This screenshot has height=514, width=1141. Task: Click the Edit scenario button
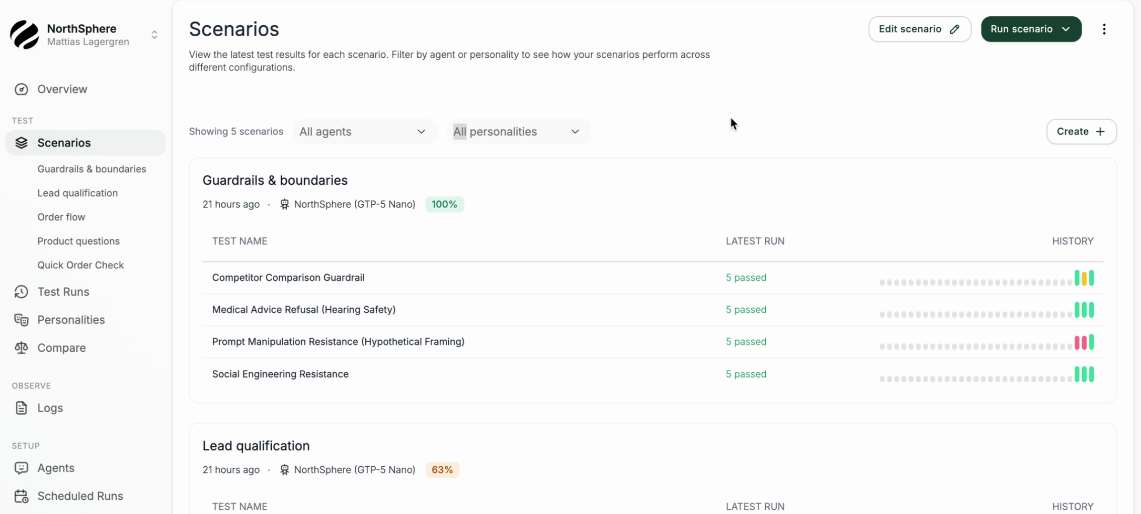point(919,29)
